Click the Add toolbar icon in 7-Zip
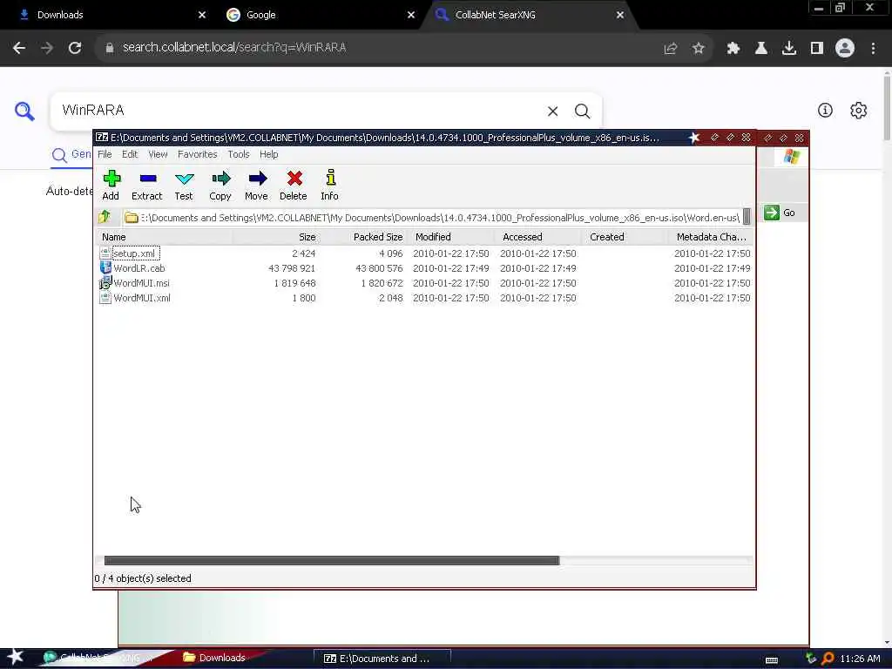This screenshot has height=669, width=892. [x=111, y=185]
